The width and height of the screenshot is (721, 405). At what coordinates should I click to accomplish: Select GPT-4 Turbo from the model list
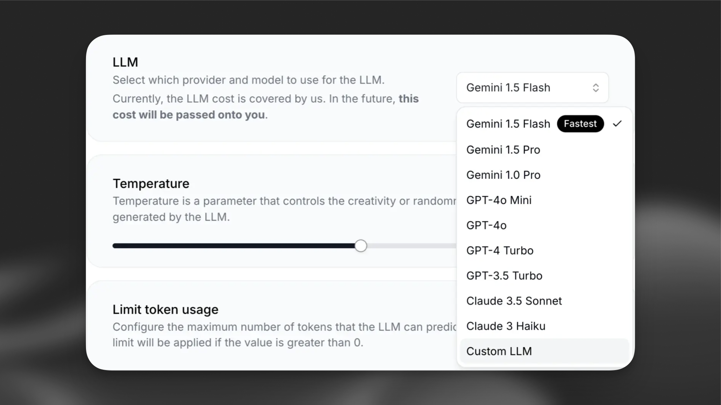(500, 250)
